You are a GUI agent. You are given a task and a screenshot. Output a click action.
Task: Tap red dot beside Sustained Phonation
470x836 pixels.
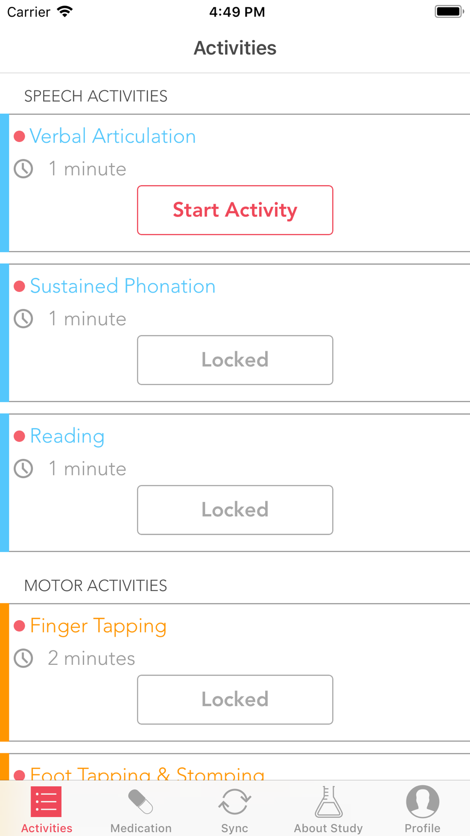tap(19, 286)
